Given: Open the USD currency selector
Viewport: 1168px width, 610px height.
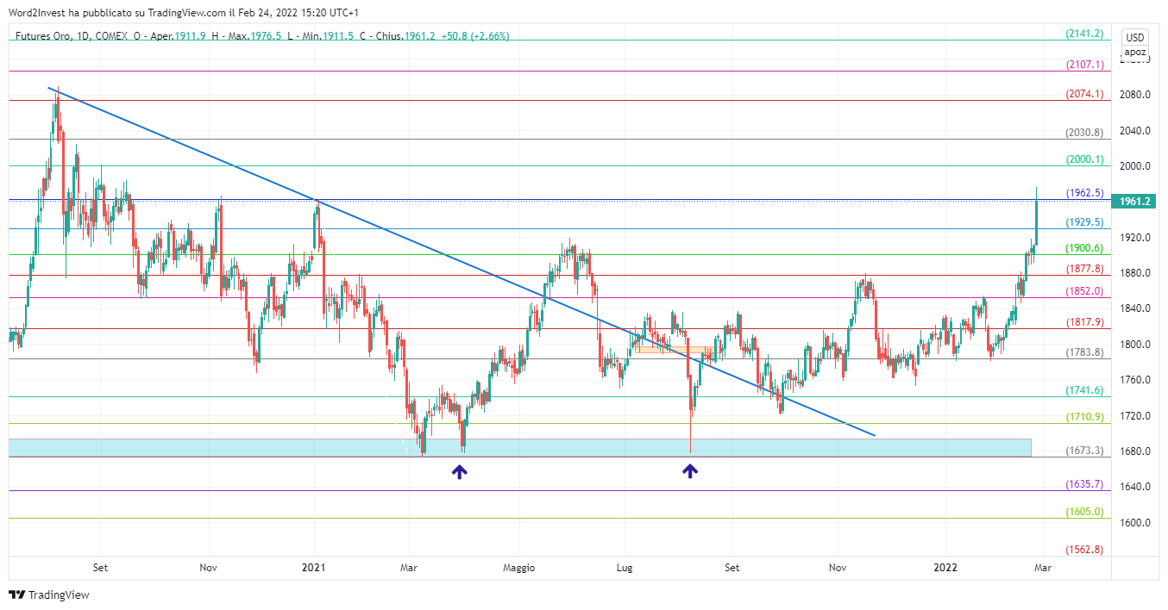Looking at the screenshot, I should point(1135,37).
